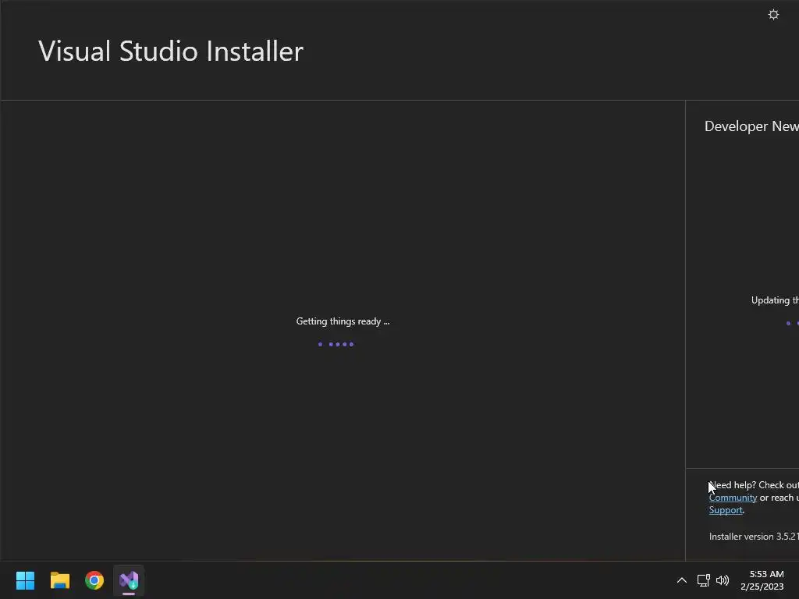The width and height of the screenshot is (799, 599).
Task: Click the 'Getting things ready ...' text
Action: pyautogui.click(x=343, y=321)
